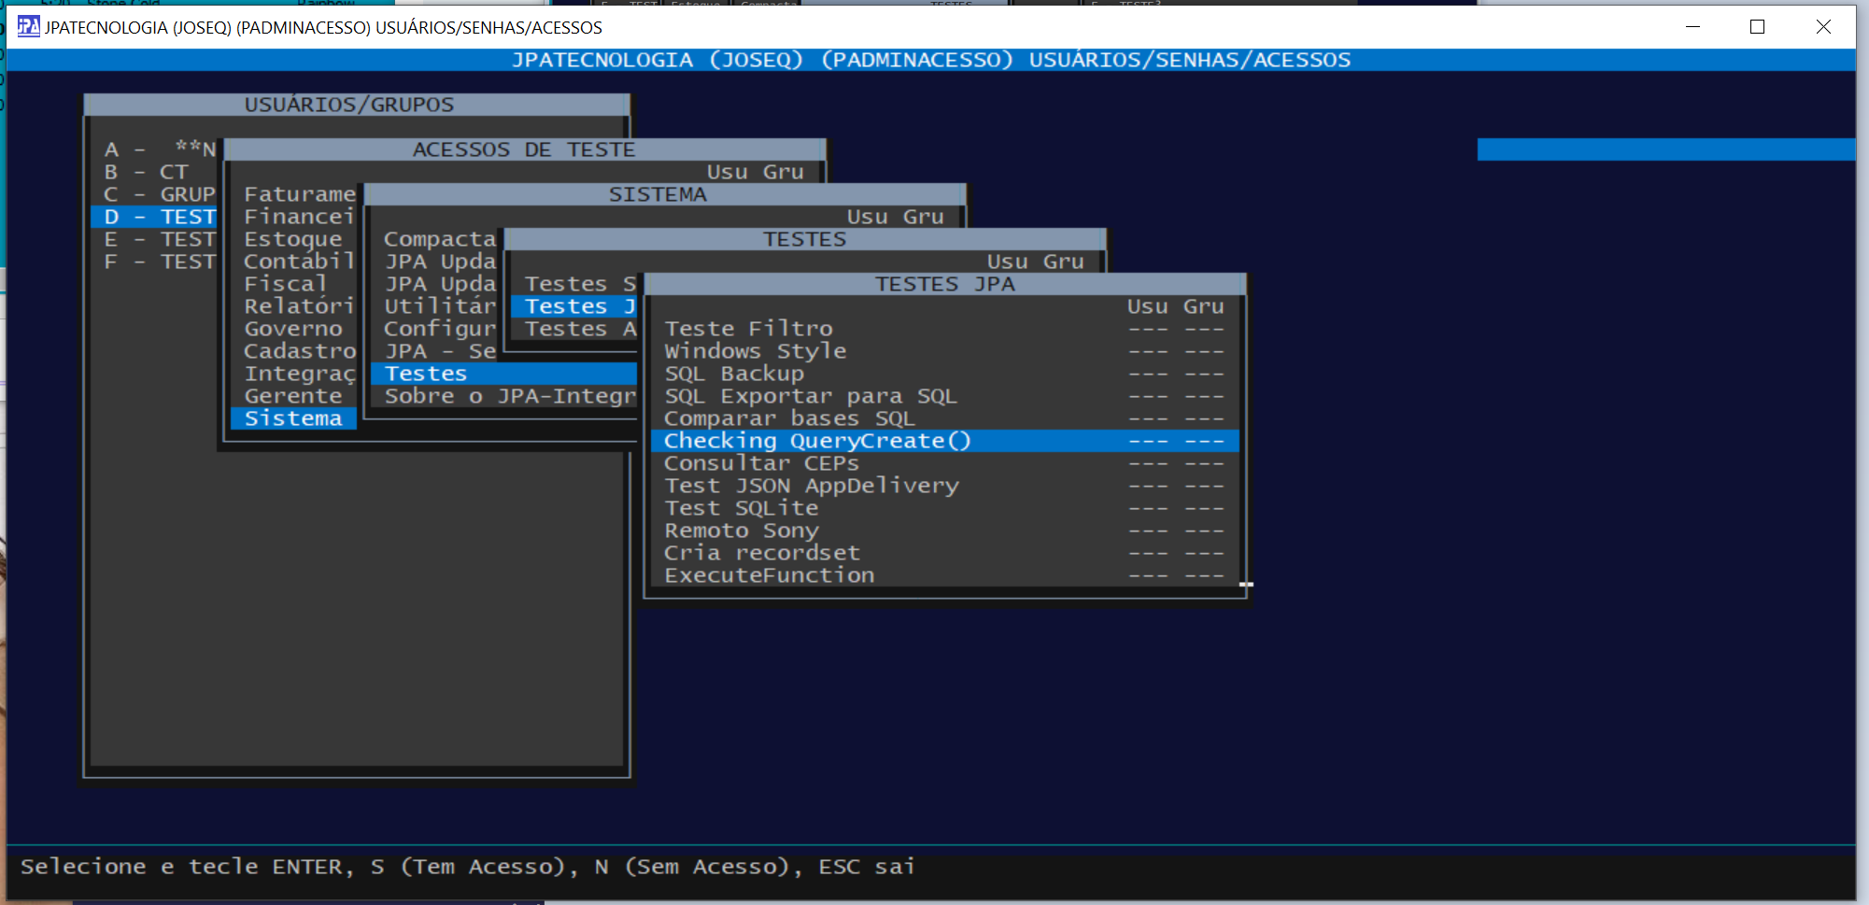Click highlighted 'Testes J' row in TESTES menu
This screenshot has height=905, width=1869.
(x=574, y=306)
